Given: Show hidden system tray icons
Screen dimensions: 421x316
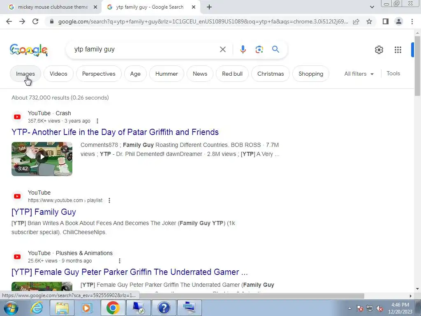Looking at the screenshot, I should [x=349, y=308].
